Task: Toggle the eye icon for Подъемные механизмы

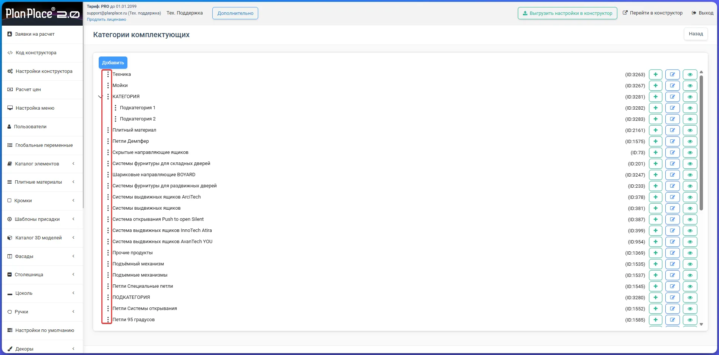Action: point(690,275)
